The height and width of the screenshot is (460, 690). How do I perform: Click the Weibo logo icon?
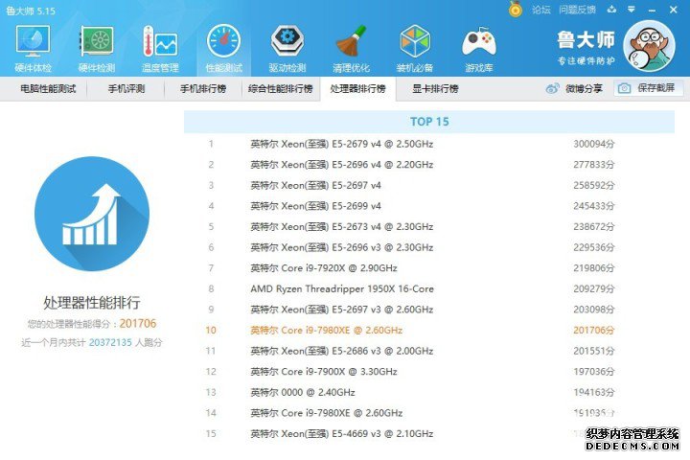[552, 88]
